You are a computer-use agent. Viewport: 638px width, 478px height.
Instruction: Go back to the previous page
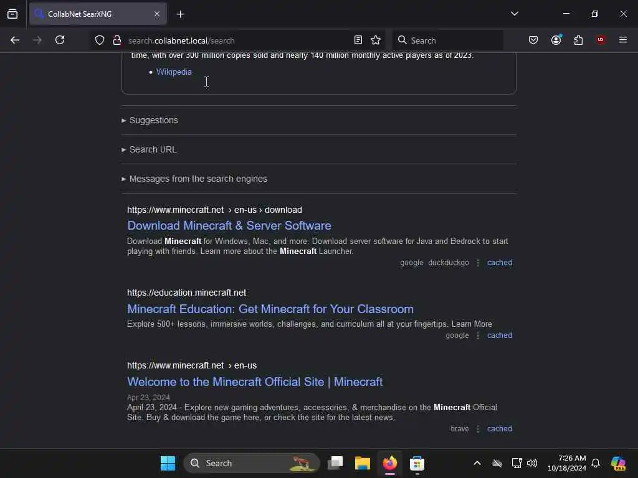15,40
